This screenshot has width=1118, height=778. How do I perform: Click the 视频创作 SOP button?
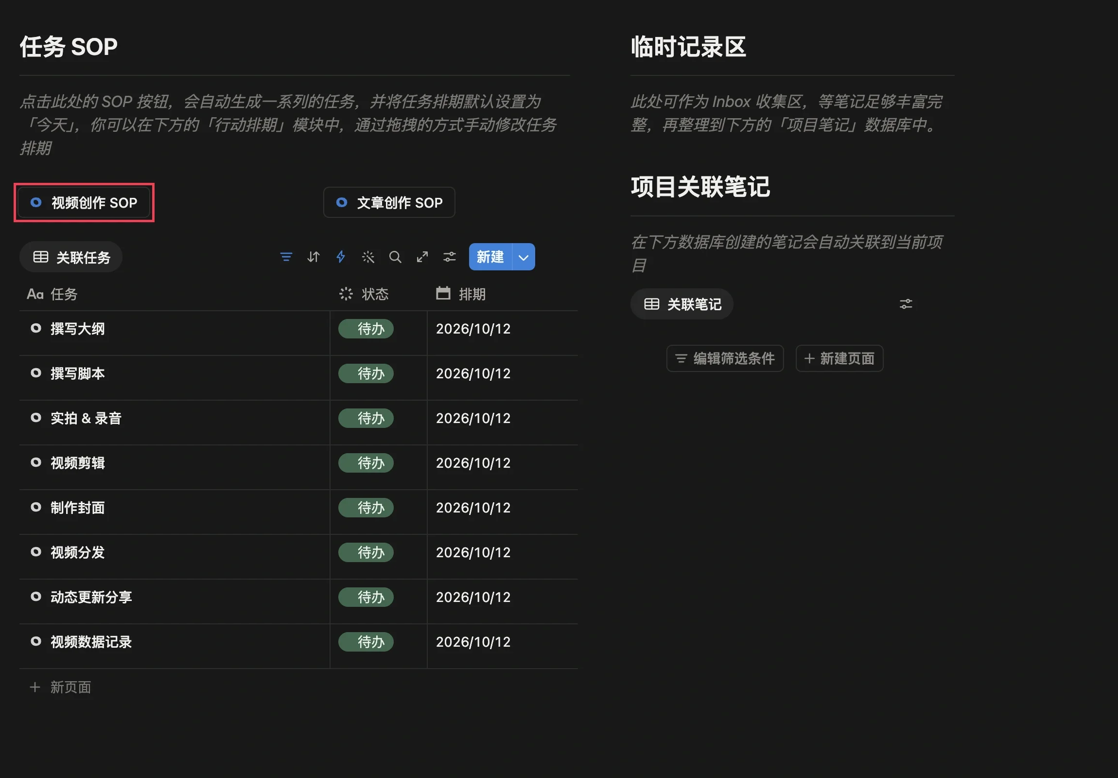coord(84,202)
